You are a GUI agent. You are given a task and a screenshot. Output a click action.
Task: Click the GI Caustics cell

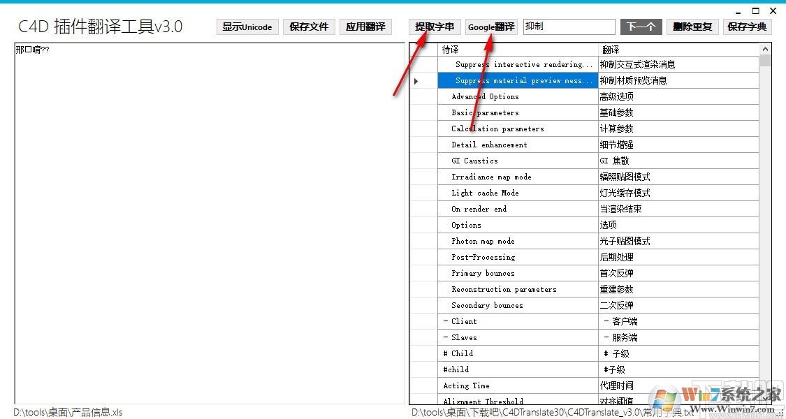(518, 161)
